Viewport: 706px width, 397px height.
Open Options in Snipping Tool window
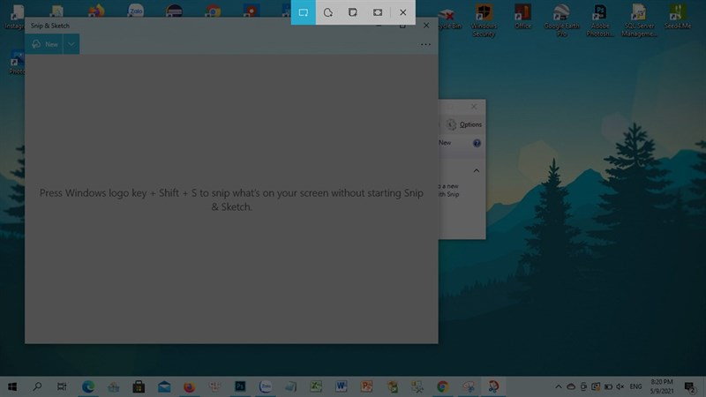[x=464, y=124]
